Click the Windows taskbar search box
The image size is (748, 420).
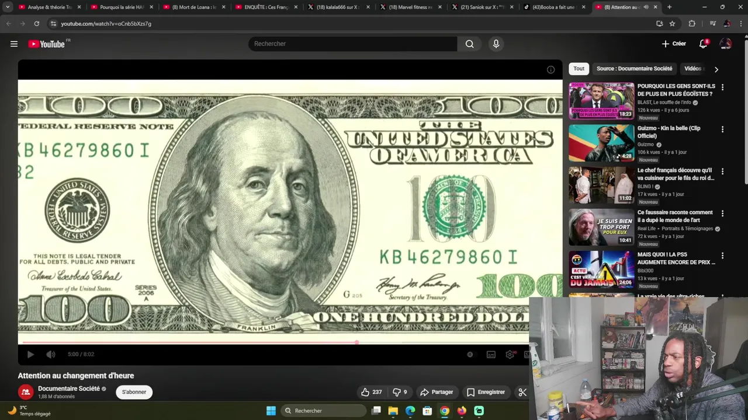[323, 411]
